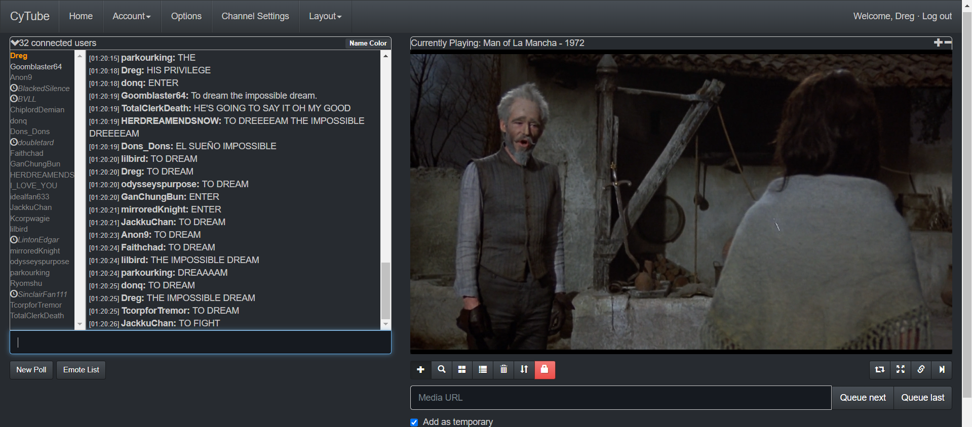
Task: Select user idealfan633 in the user list
Action: tap(29, 197)
